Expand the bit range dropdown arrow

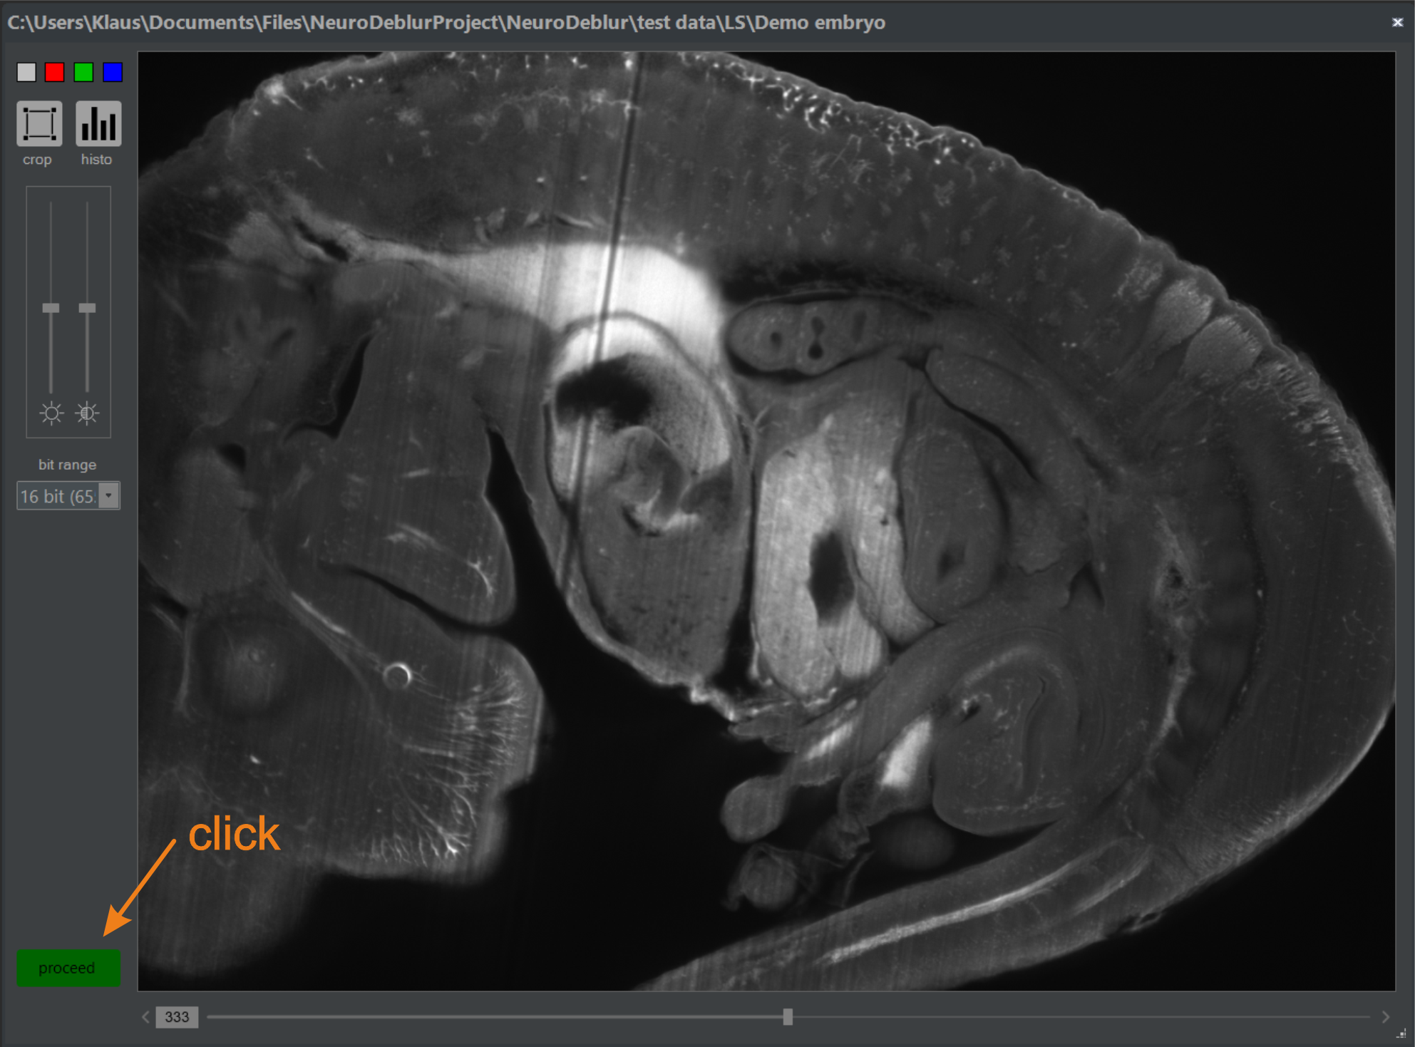point(109,496)
